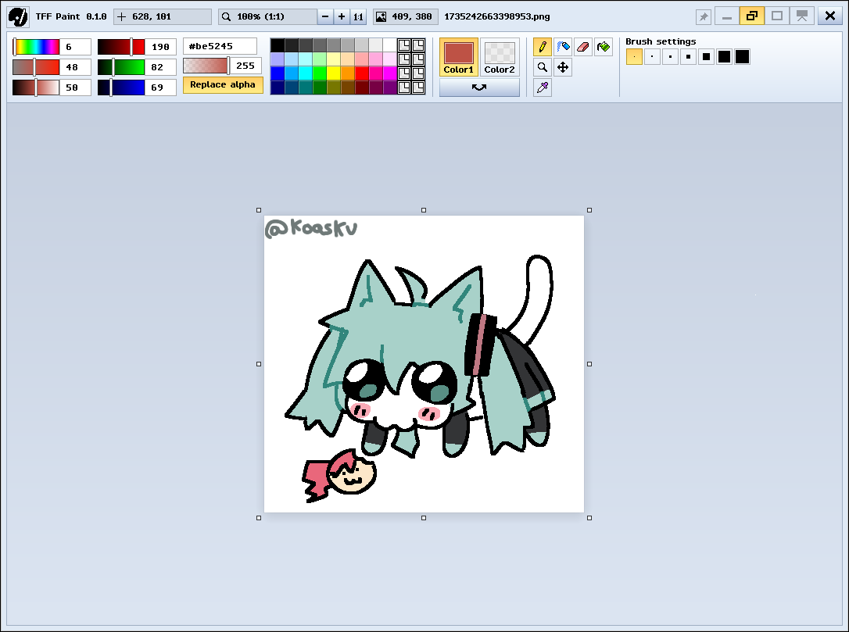Adjust the green channel slider
The image size is (849, 632).
(x=121, y=67)
